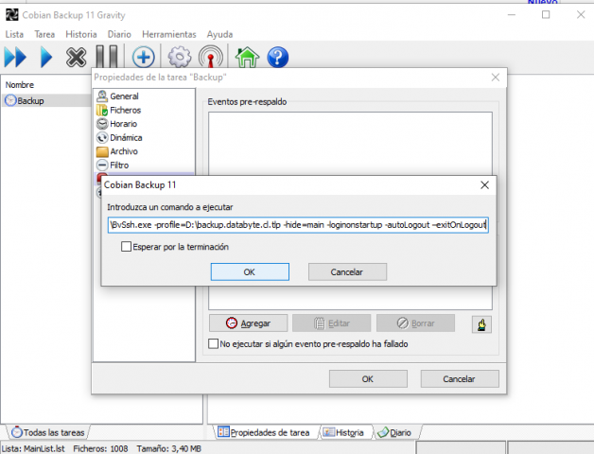Click the remote antenna toolbar icon
Viewport: 594px width, 454px height.
pos(211,58)
